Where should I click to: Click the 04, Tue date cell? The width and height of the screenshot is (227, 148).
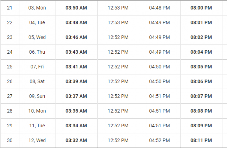pyautogui.click(x=37, y=23)
